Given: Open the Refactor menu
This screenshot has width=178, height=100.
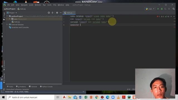Looking at the screenshot, I should 38,5.
